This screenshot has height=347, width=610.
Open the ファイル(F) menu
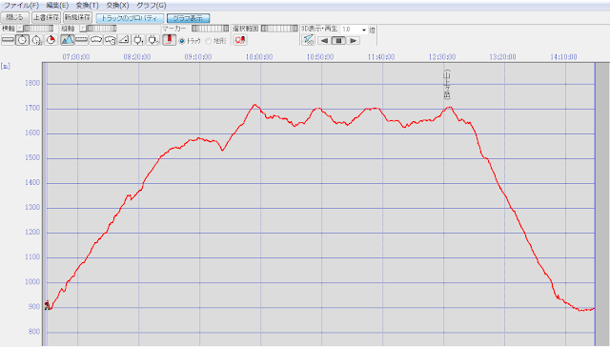(21, 6)
